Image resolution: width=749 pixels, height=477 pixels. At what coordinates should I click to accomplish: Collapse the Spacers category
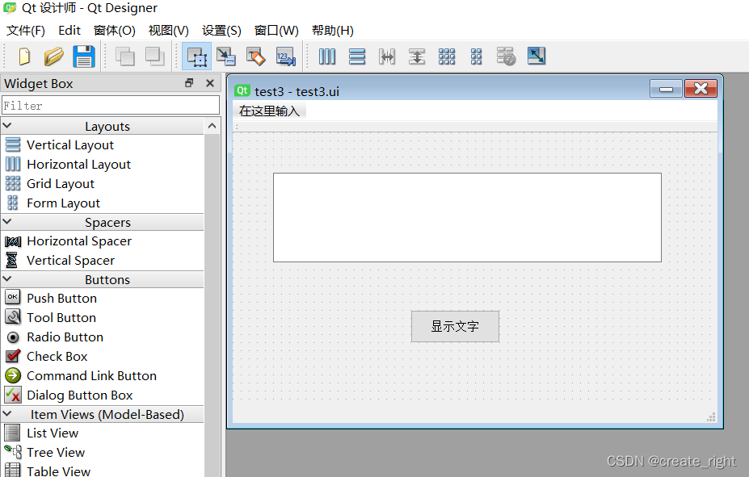point(7,222)
